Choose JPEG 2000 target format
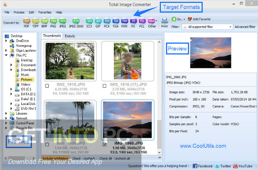Viewport: 258px width, 170px height. tap(76, 23)
